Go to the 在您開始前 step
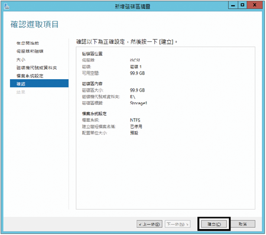The image size is (266, 235). click(x=28, y=43)
